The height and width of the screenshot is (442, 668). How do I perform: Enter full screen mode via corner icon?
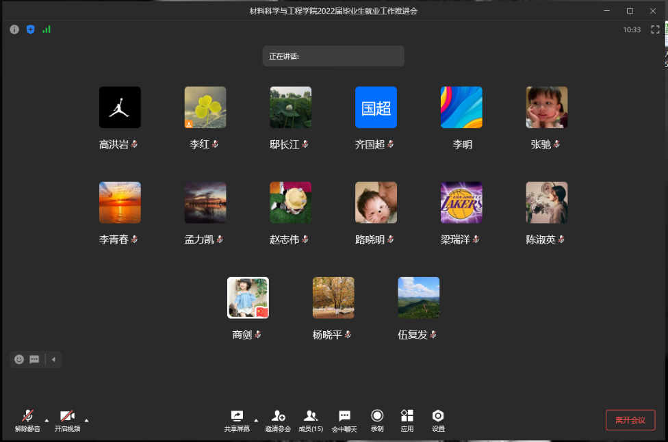(655, 29)
